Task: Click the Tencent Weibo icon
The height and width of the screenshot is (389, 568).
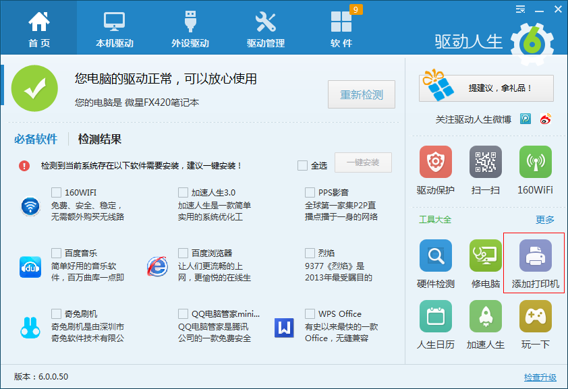Action: pos(526,119)
